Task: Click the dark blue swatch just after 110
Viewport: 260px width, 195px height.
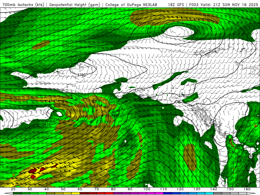Action: [167, 193]
